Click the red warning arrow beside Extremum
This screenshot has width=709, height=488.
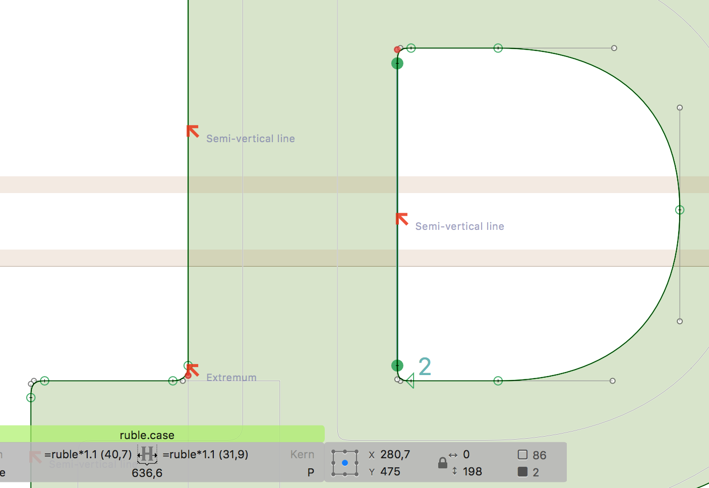pos(193,370)
